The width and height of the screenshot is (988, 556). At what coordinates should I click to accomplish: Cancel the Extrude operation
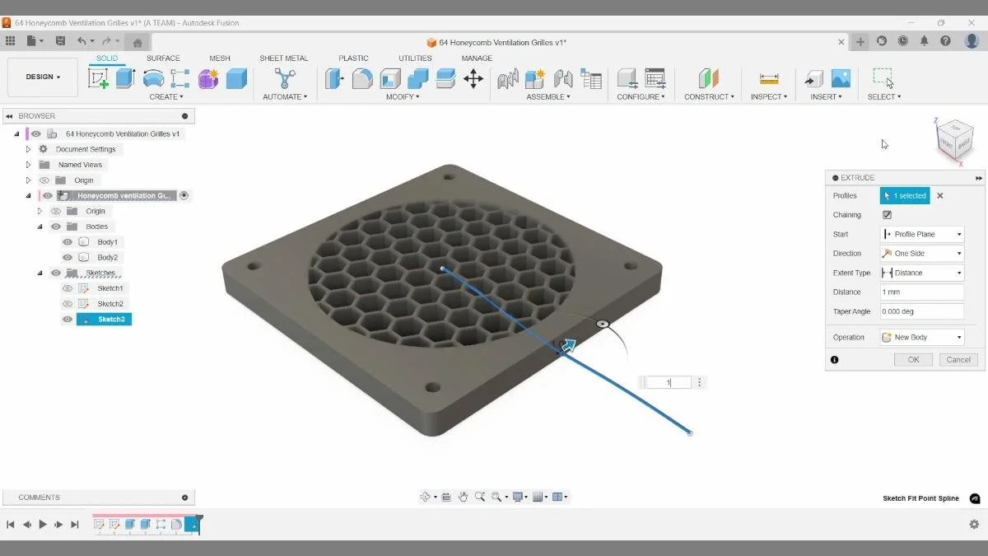[x=958, y=359]
